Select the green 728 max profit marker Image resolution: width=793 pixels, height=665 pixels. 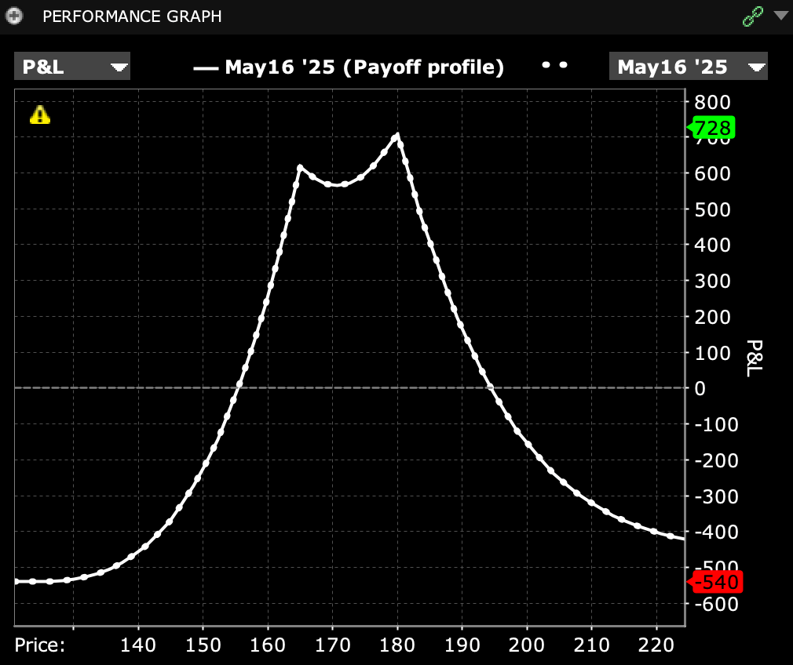(712, 127)
